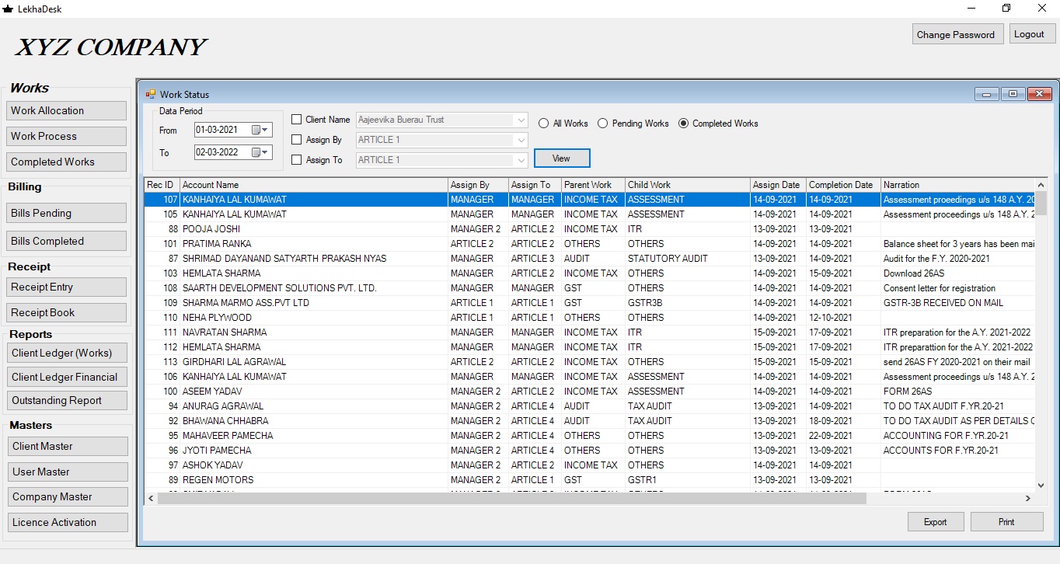This screenshot has height=564, width=1060.
Task: Click the Print button
Action: pos(1006,522)
